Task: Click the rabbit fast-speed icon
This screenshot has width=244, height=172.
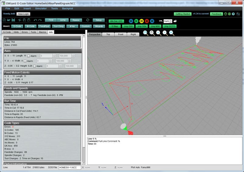Action: 175,21
